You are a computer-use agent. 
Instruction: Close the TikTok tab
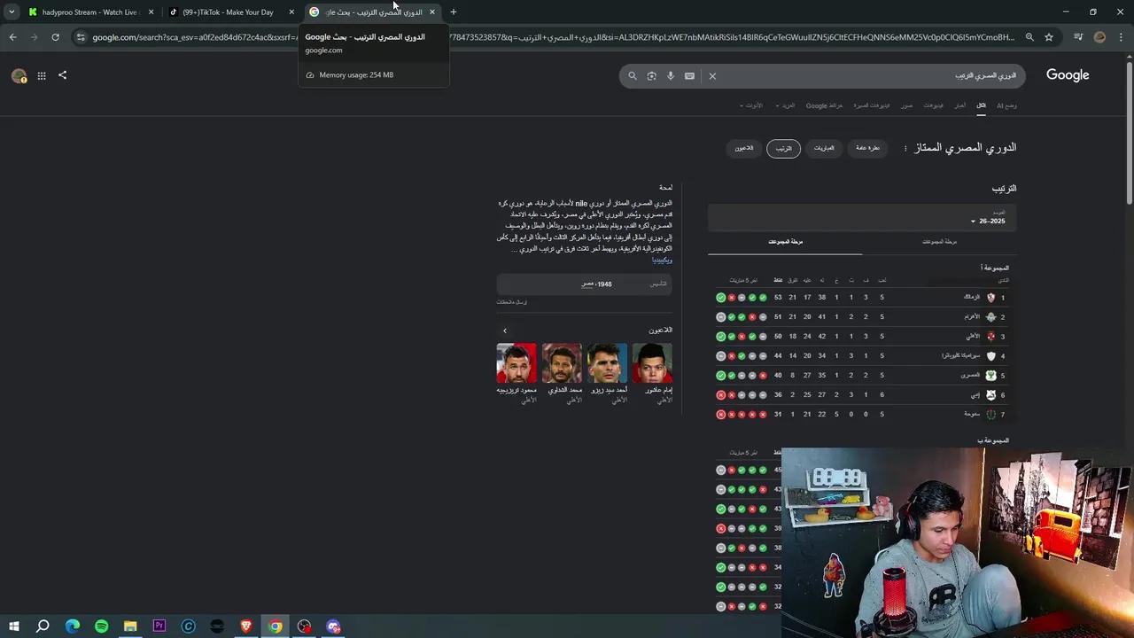coord(291,12)
